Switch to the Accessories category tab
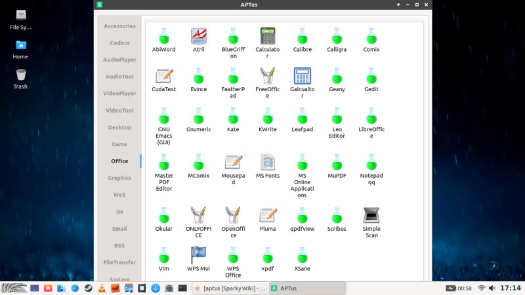 click(119, 26)
